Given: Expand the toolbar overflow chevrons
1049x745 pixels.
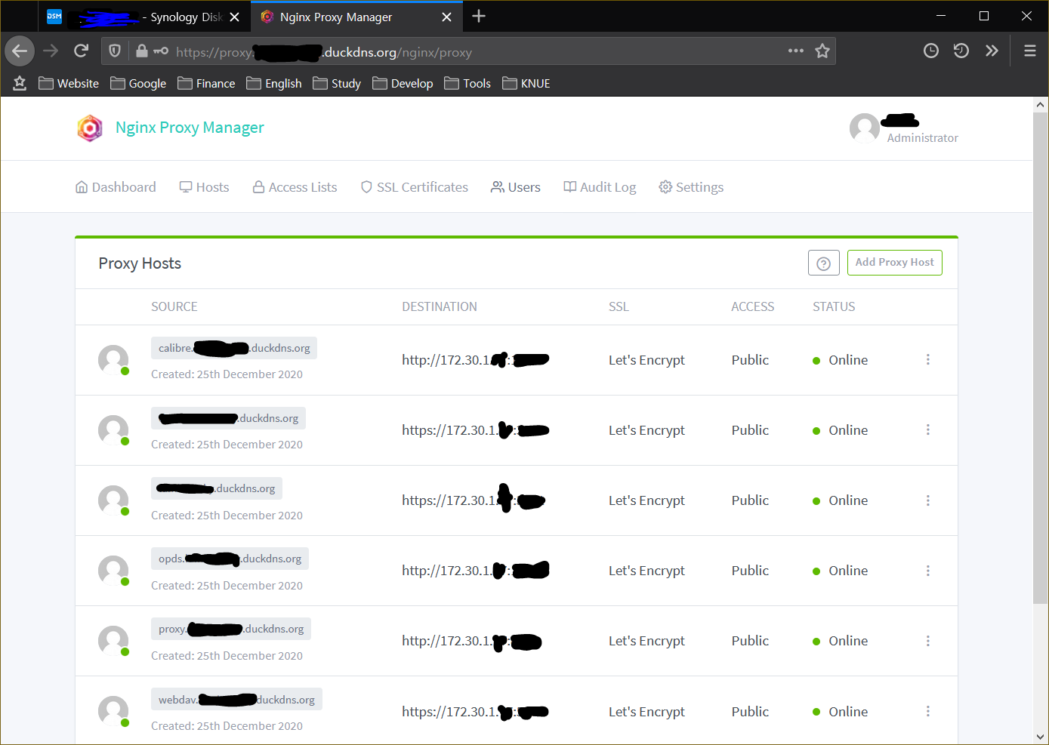Looking at the screenshot, I should coord(992,51).
